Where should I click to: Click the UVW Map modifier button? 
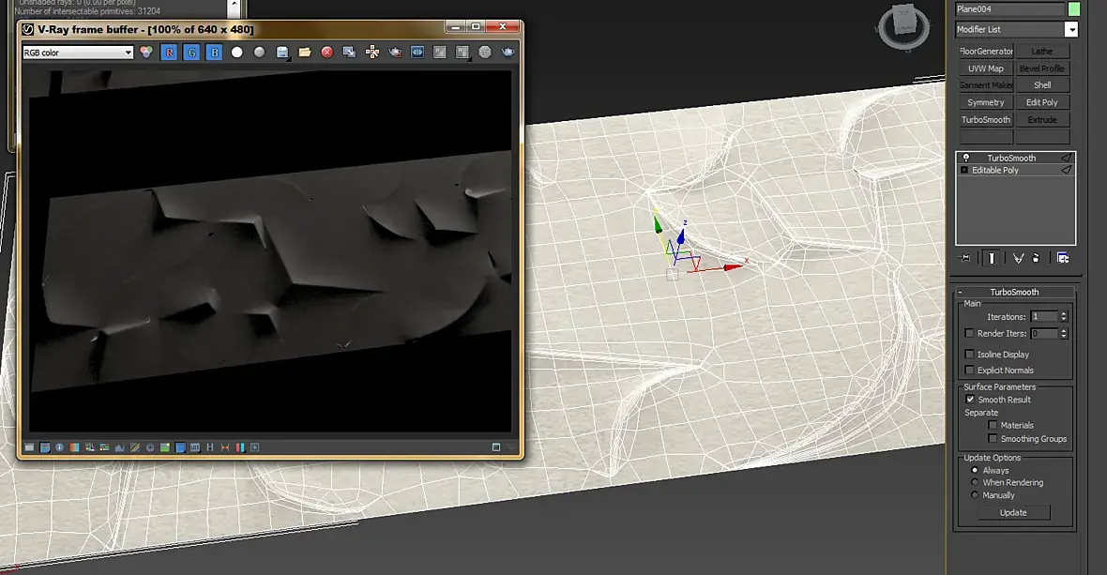986,68
